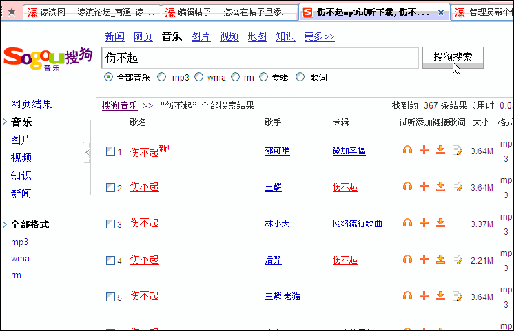Viewport: 514px width, 331px height.
Task: Filter by wma format in left sidebar
Action: tap(20, 258)
